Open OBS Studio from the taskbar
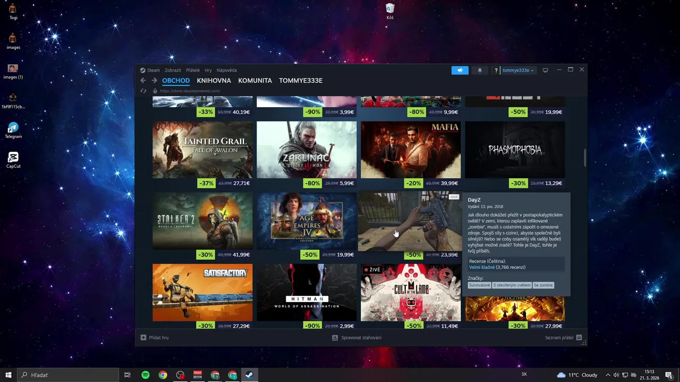 180,375
